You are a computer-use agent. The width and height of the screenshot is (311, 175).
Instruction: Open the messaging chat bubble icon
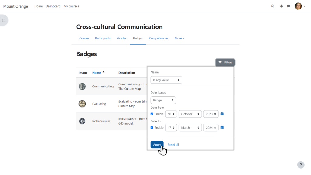coord(289,6)
